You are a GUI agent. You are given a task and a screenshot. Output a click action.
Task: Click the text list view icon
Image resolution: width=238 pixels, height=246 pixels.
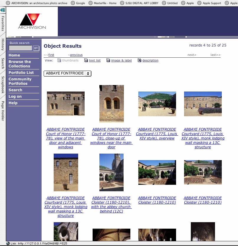(86, 60)
